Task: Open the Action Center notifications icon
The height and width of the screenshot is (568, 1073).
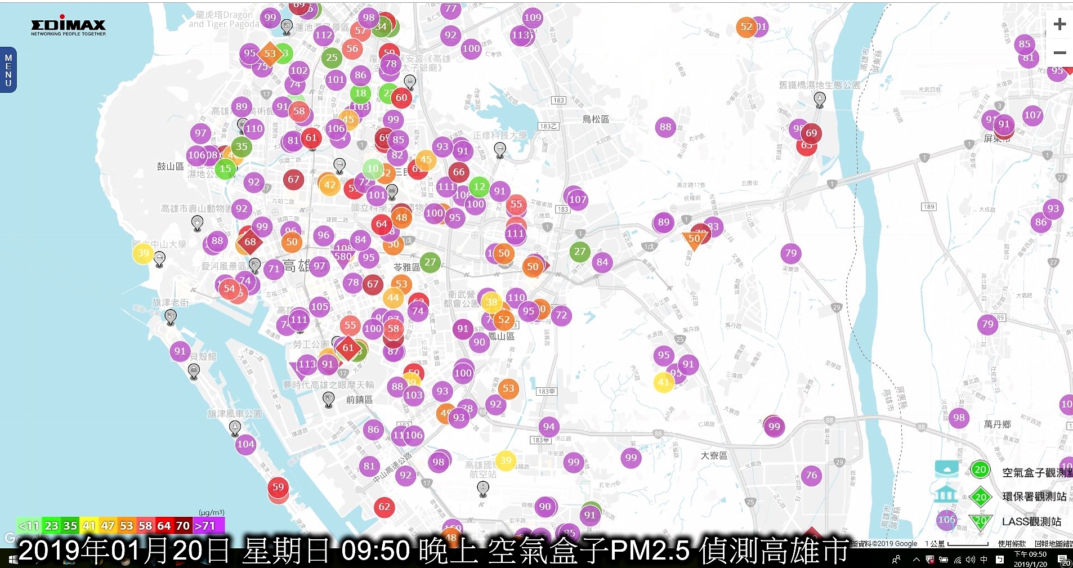Action: (x=1064, y=560)
